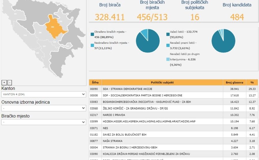This screenshot has height=160, width=259.
Task: Sort by the Broj glasova column header
Action: [235, 82]
